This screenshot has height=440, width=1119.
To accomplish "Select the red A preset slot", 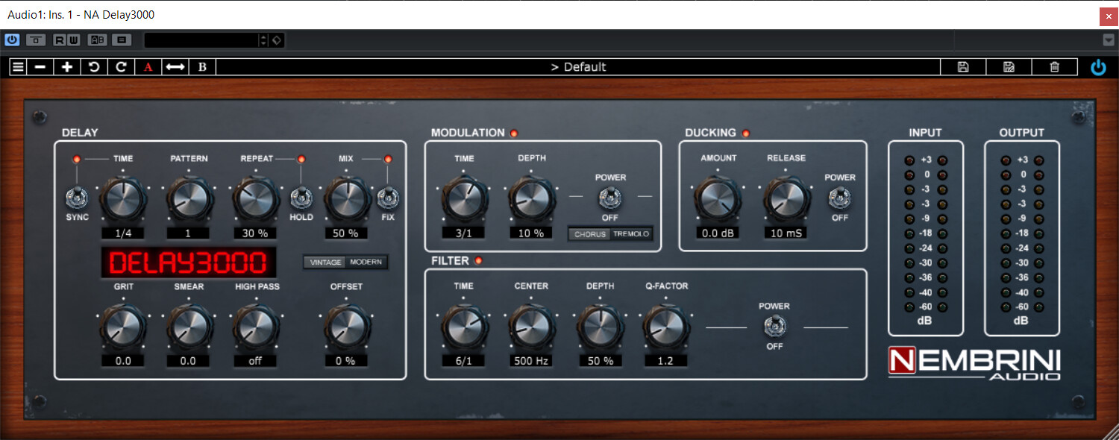I will (148, 67).
